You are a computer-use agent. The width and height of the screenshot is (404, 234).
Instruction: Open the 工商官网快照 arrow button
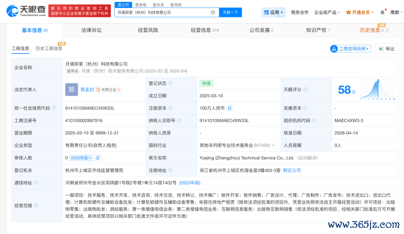coord(351,49)
